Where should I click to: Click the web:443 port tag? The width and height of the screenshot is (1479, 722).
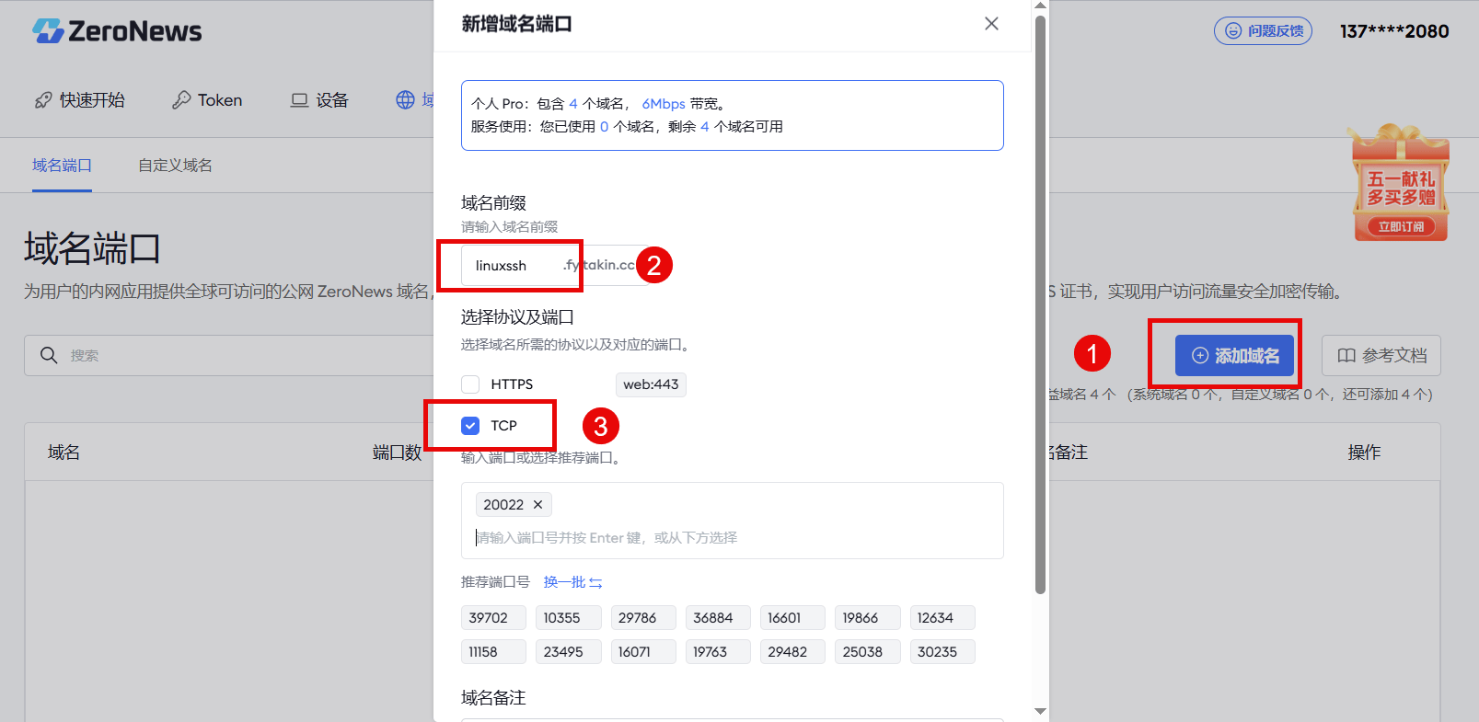point(651,384)
